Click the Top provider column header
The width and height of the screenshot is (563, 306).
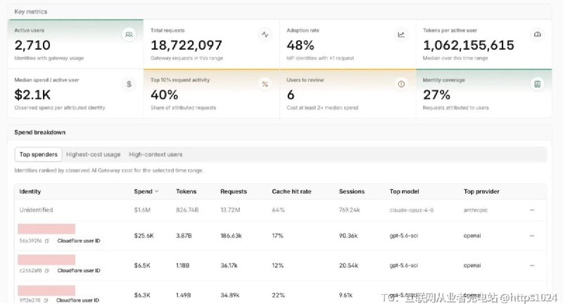click(481, 191)
